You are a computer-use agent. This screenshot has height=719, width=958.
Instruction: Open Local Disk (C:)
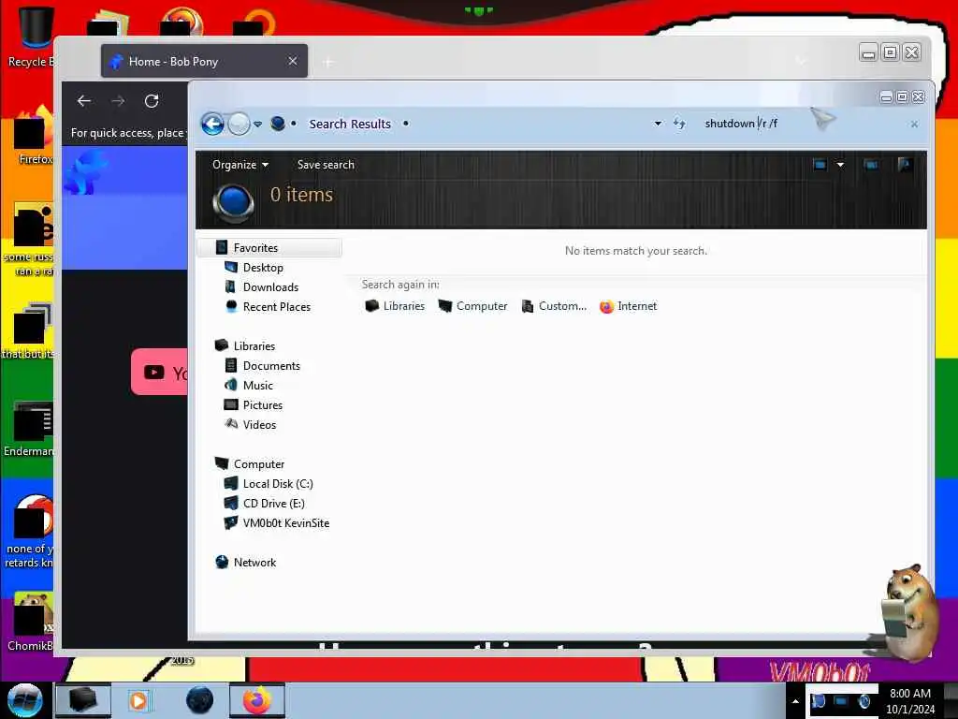pyautogui.click(x=278, y=484)
